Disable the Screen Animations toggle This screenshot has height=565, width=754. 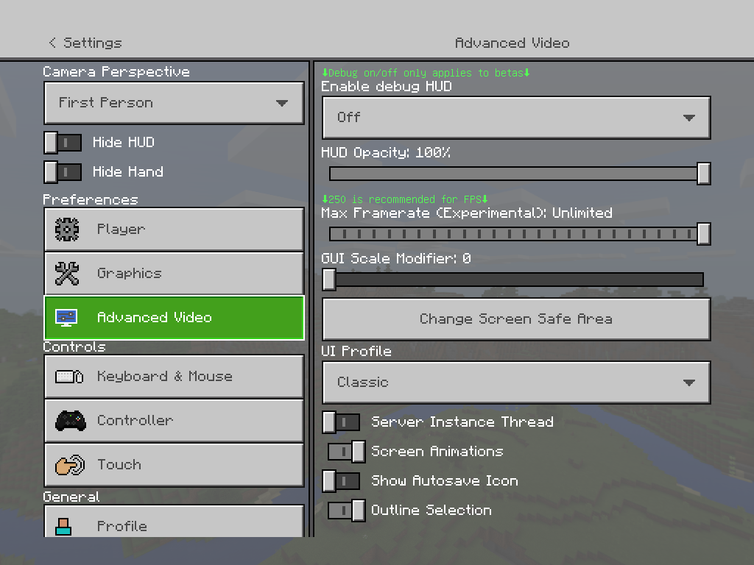pyautogui.click(x=347, y=452)
